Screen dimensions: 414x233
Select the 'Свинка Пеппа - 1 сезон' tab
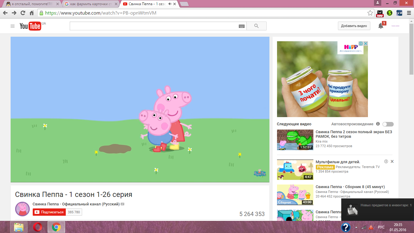147,4
